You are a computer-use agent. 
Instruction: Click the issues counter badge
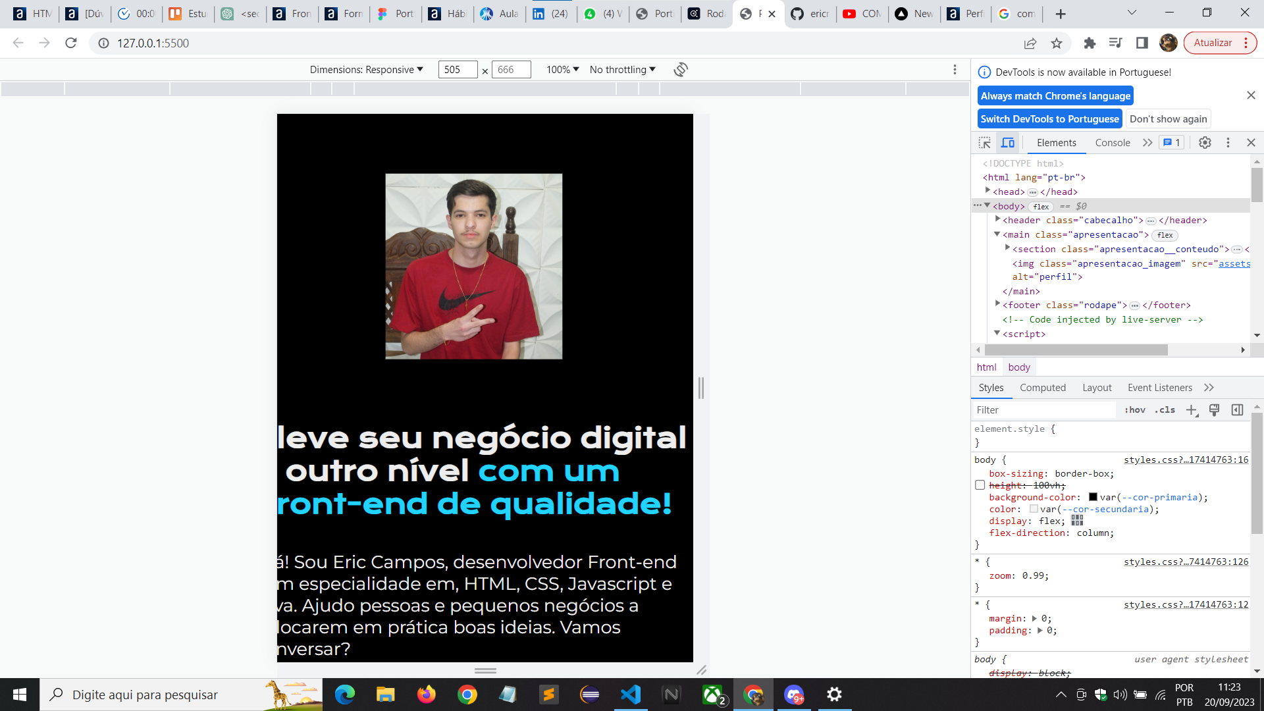[1171, 142]
